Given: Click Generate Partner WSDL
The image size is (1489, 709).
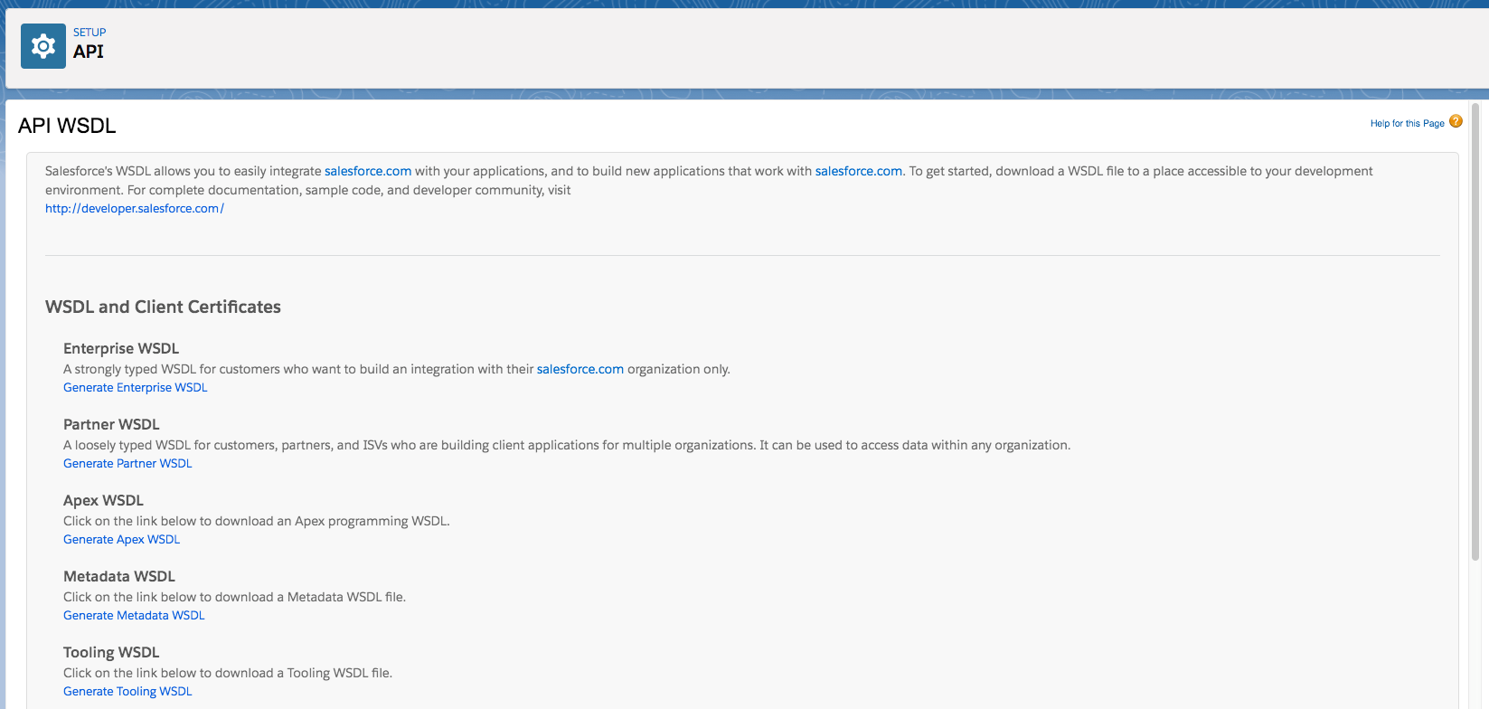Looking at the screenshot, I should [x=127, y=464].
